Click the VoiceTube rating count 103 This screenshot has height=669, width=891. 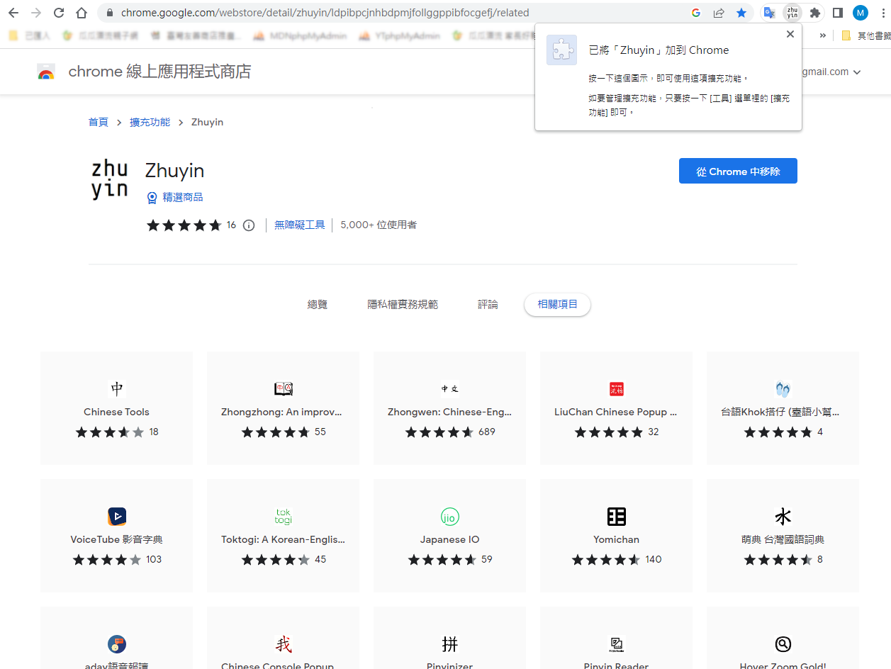154,559
